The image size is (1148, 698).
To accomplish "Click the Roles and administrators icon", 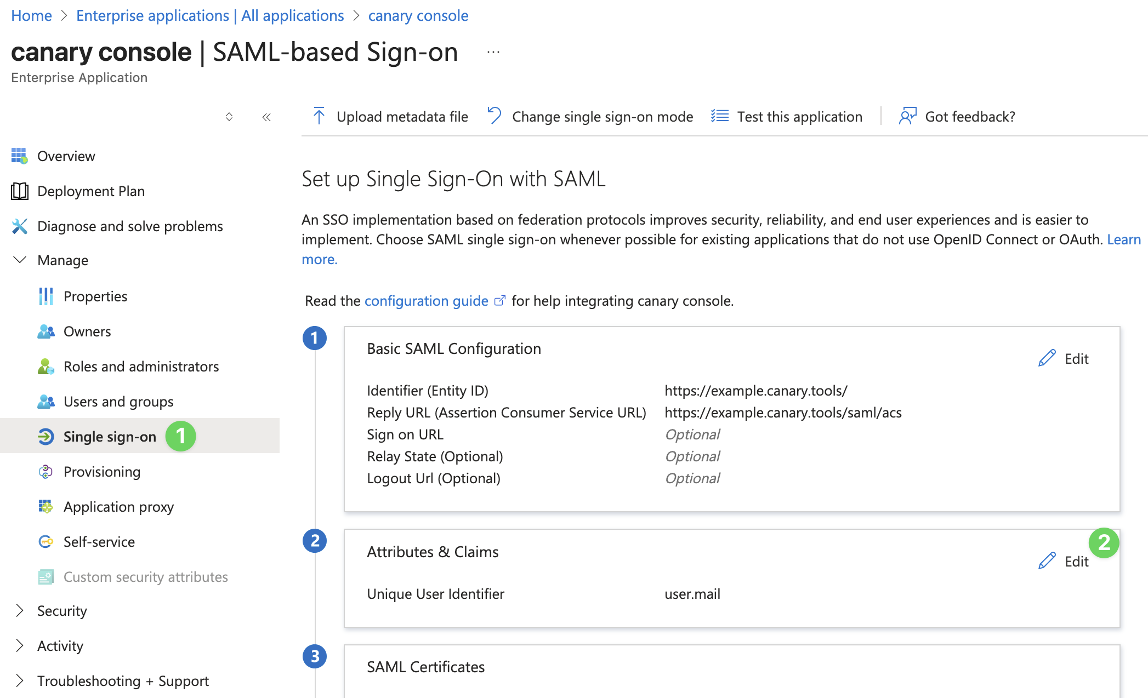I will tap(46, 367).
